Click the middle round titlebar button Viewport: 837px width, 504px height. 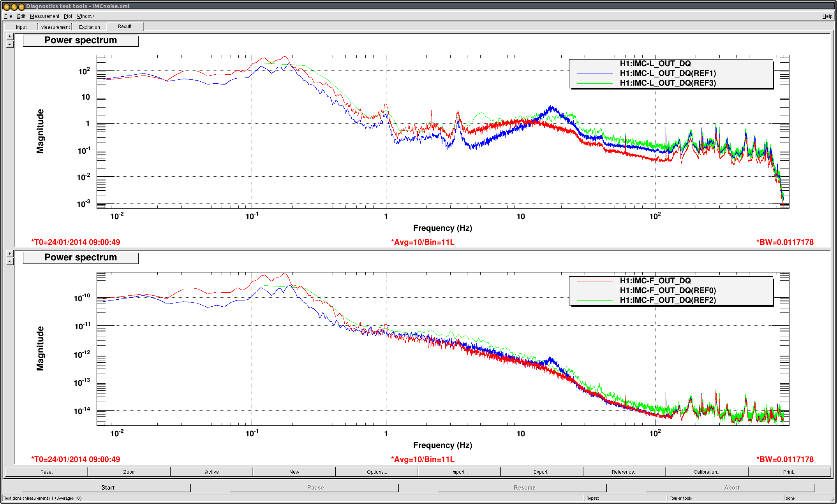coord(14,7)
